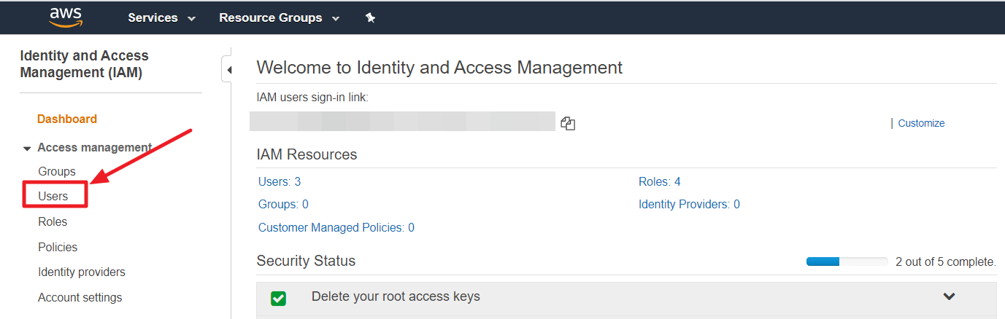
Task: Open Account settings in sidebar
Action: pyautogui.click(x=80, y=297)
